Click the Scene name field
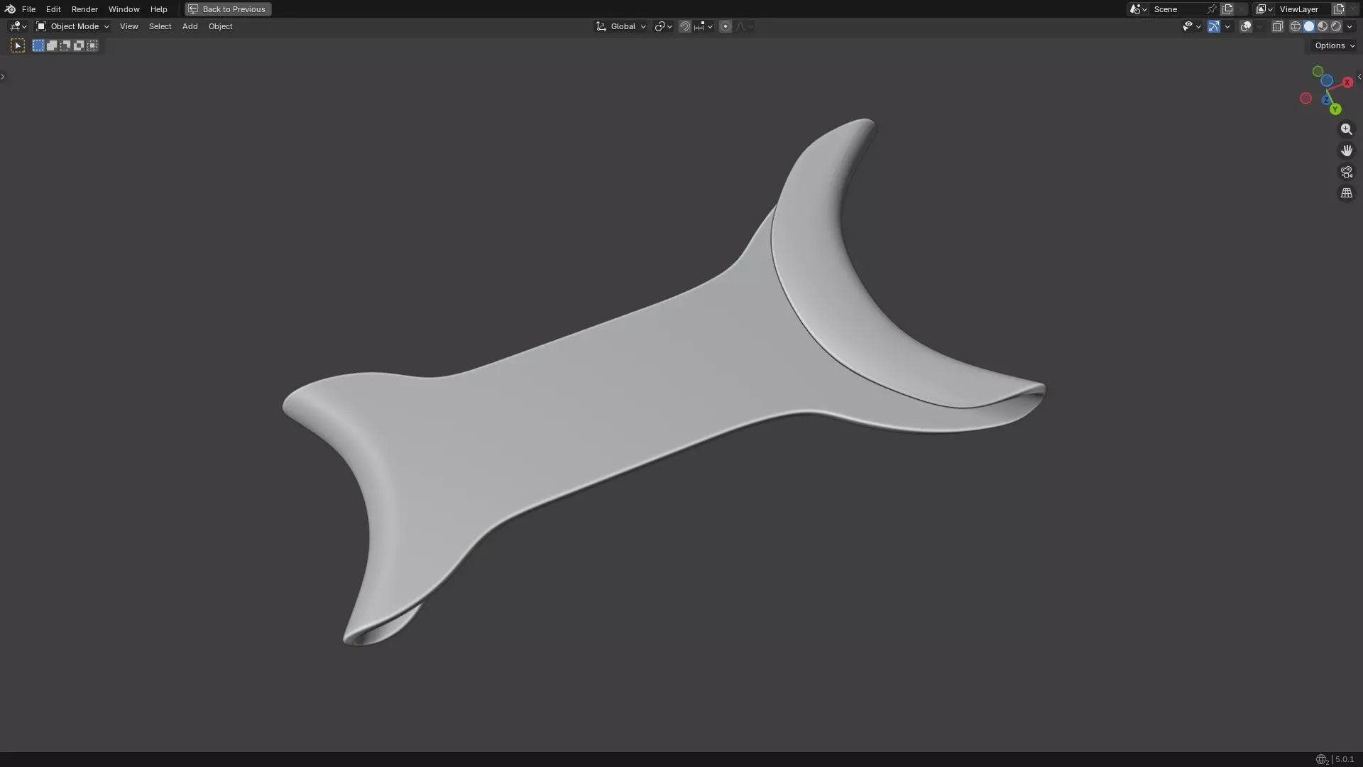Viewport: 1363px width, 767px height. pyautogui.click(x=1177, y=9)
